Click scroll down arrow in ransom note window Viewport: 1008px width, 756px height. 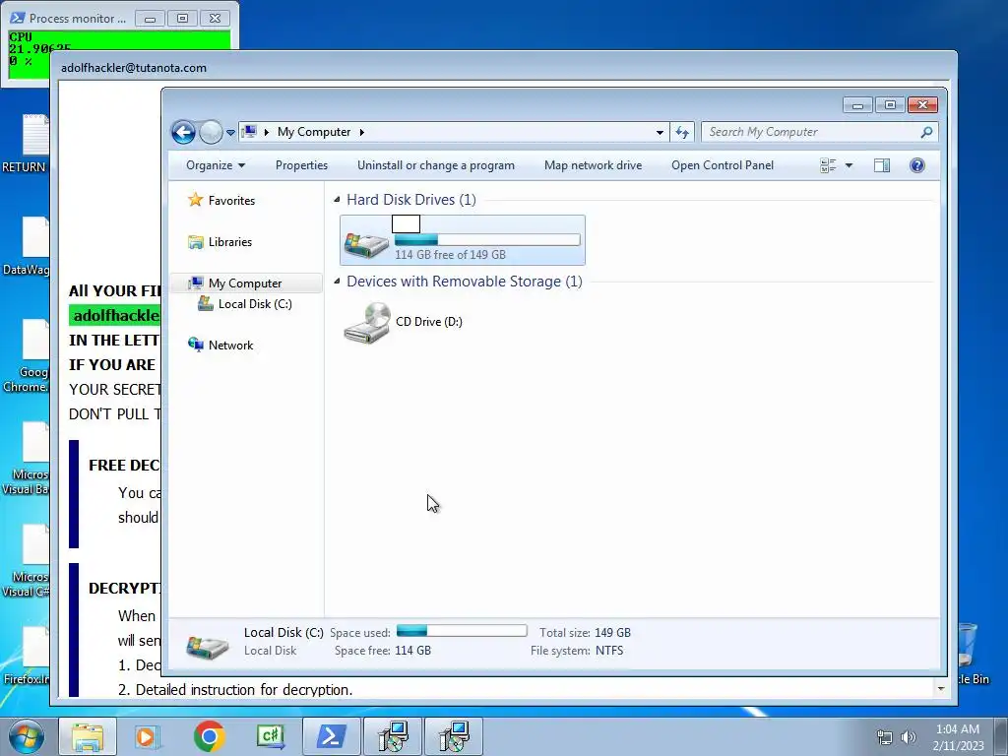click(x=941, y=688)
